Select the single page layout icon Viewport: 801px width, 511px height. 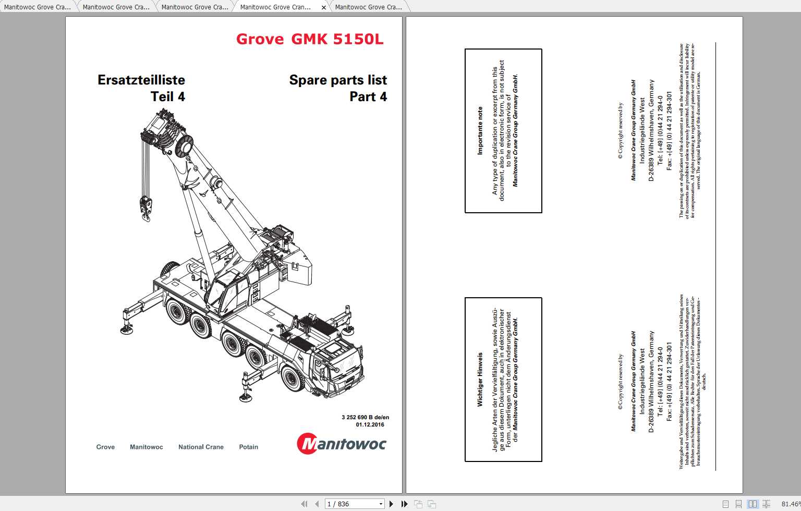coord(725,504)
